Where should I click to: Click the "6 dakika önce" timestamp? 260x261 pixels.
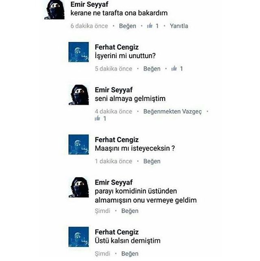click(89, 26)
